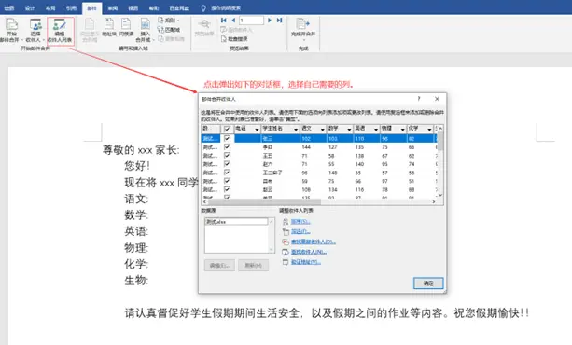
Task: Switch to the 百度网盘 ribbon tab
Action: 179,8
